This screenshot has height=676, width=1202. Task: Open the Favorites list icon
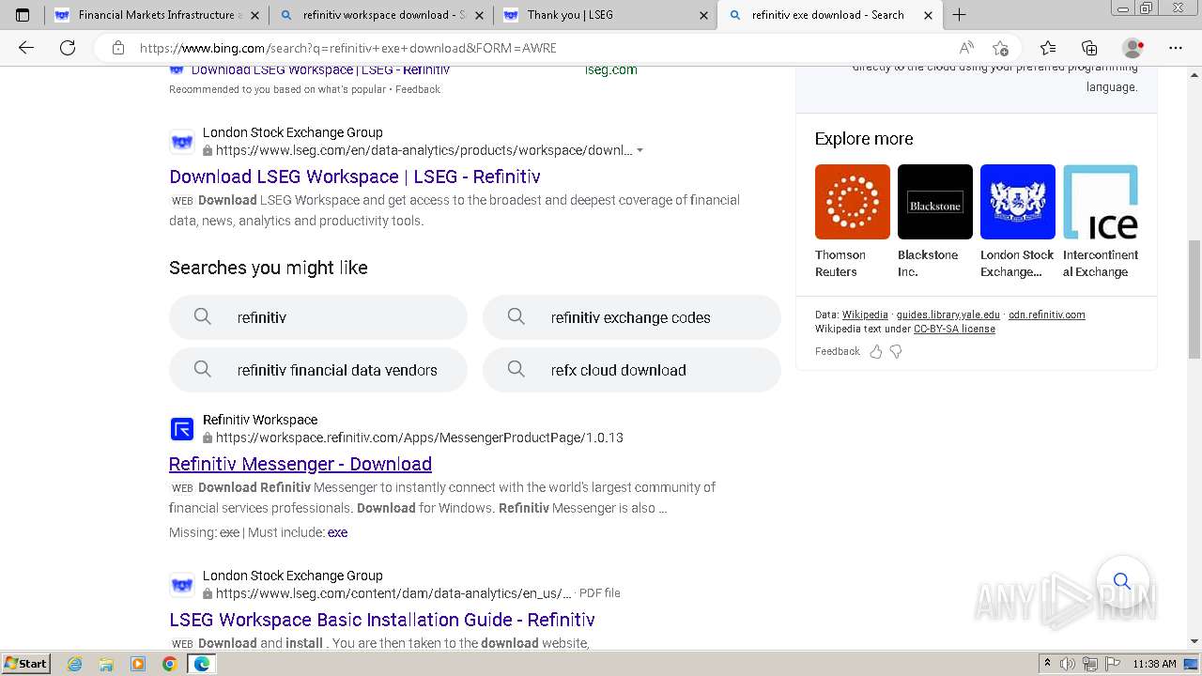pyautogui.click(x=1048, y=48)
